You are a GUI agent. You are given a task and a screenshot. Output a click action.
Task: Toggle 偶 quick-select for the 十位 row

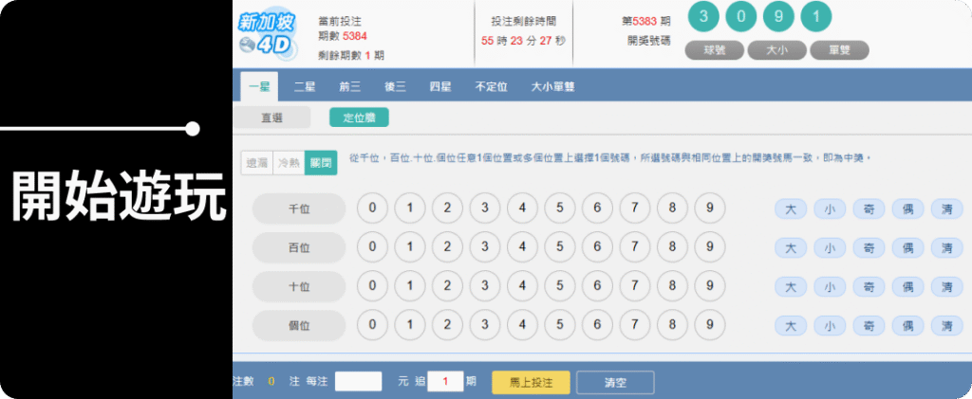(907, 287)
